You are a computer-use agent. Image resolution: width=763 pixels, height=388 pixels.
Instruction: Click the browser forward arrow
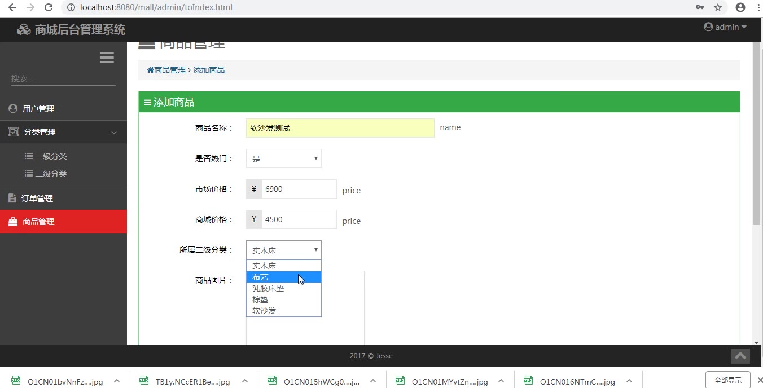point(30,7)
